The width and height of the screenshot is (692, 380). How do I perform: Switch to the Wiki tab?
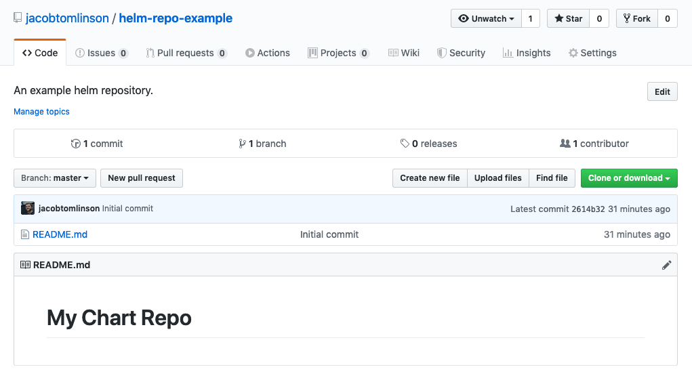pos(404,53)
